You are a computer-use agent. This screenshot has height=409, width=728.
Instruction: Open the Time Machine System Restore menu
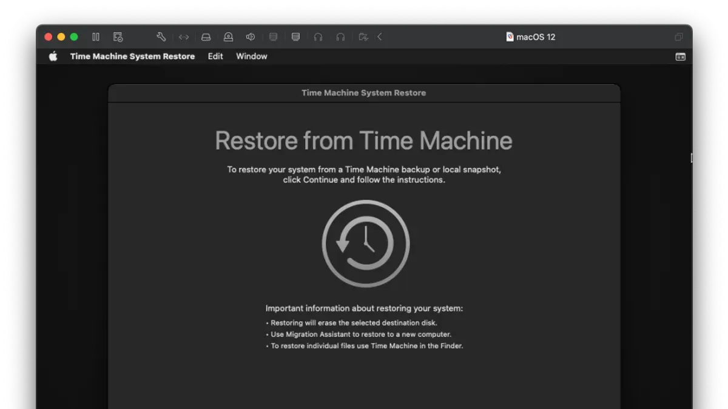click(132, 56)
